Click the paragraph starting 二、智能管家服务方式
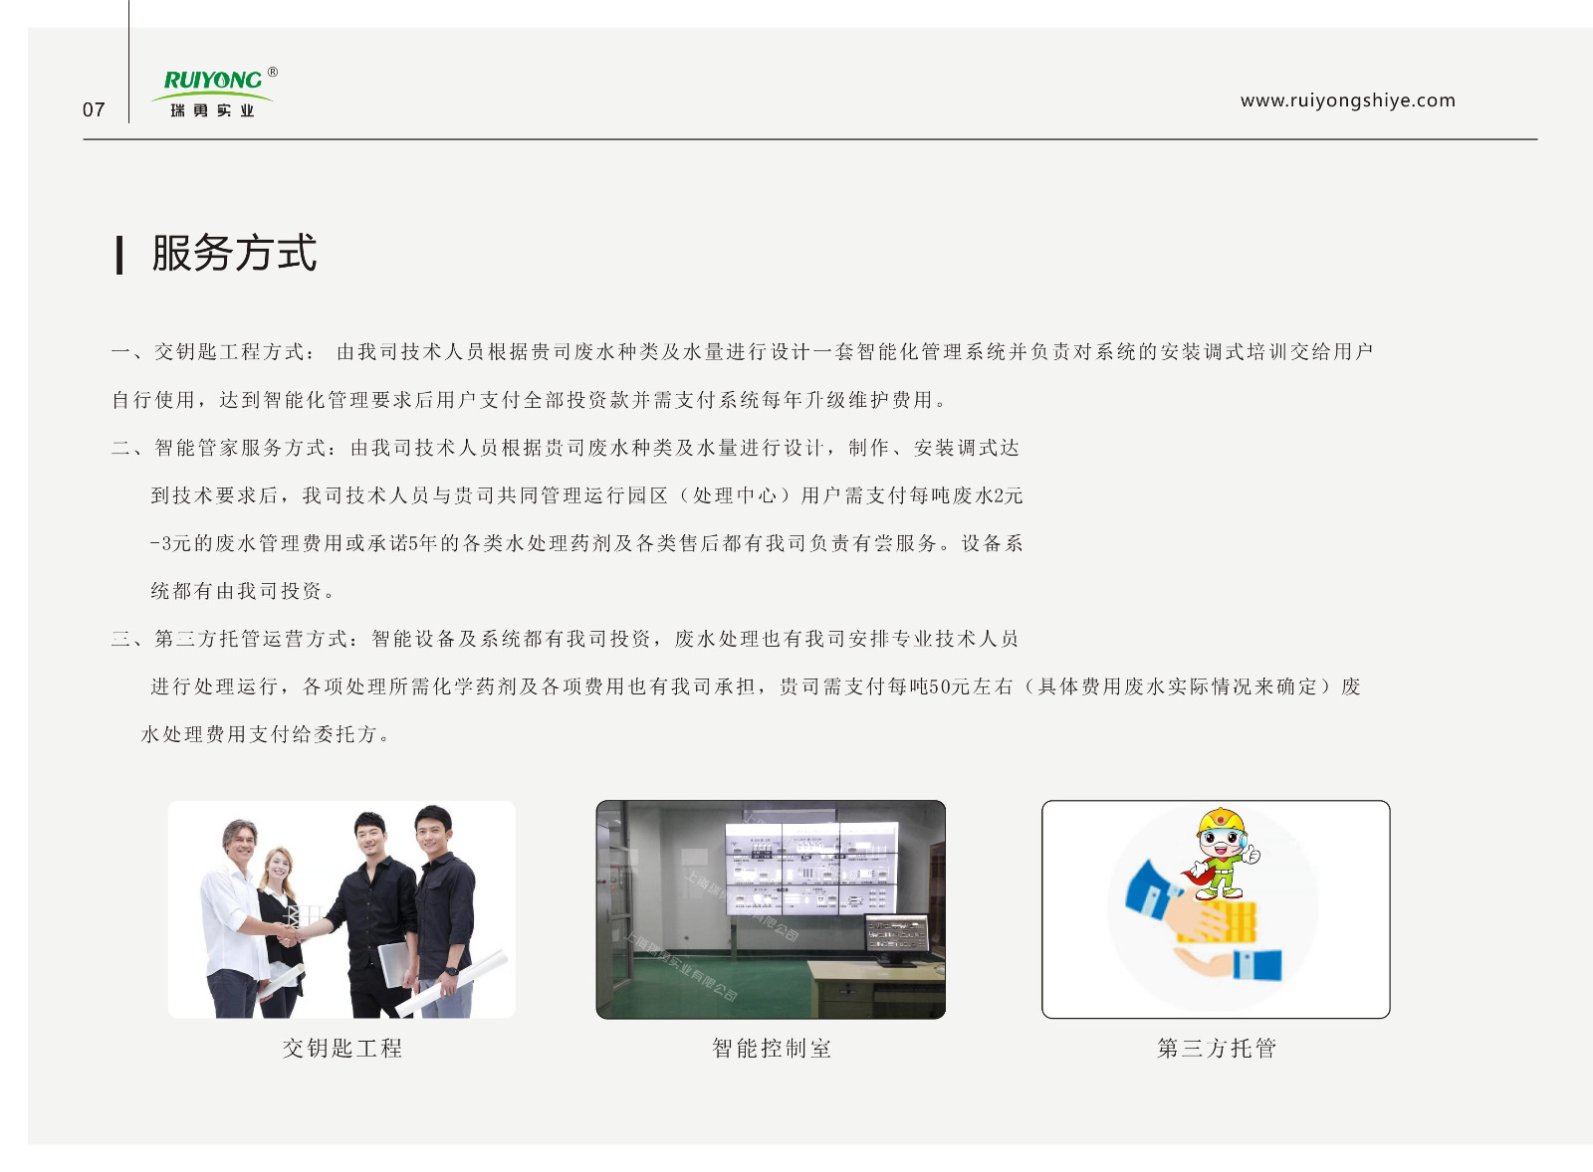The image size is (1593, 1172). (x=568, y=519)
